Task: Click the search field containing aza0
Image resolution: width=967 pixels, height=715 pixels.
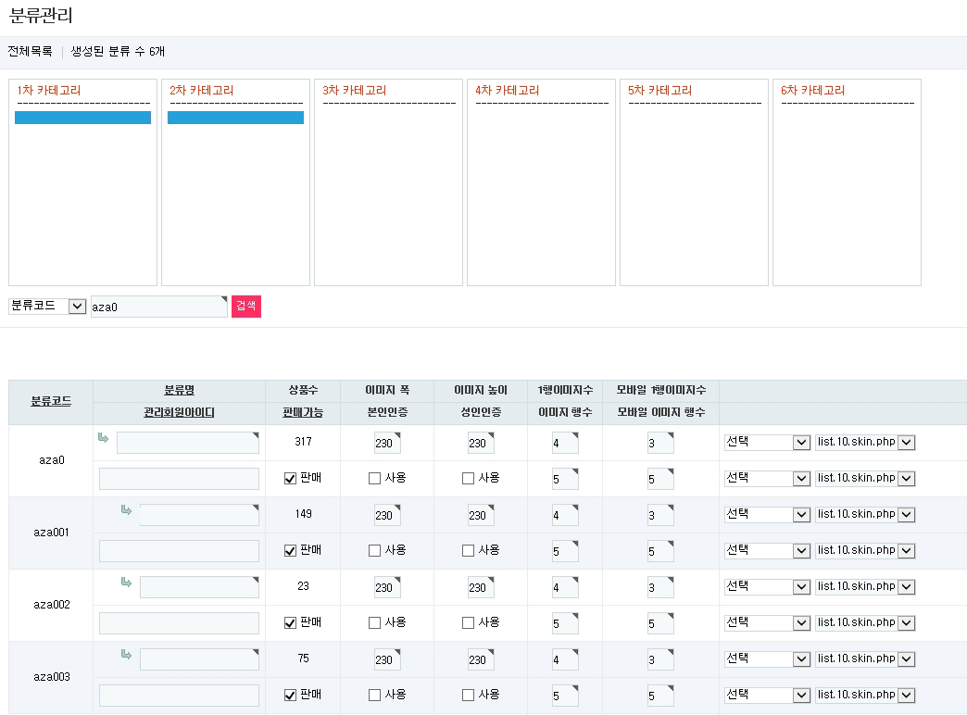Action: point(158,307)
